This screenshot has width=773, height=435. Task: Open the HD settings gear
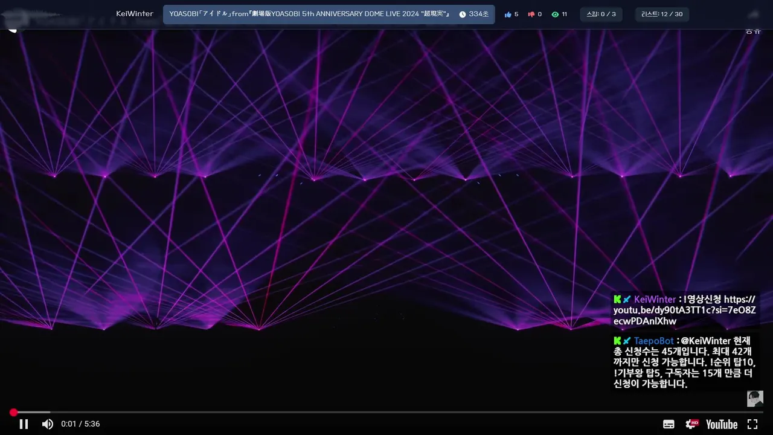(691, 424)
